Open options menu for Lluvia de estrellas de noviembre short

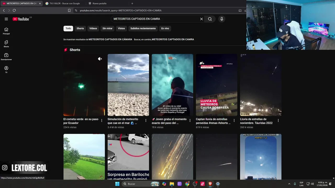278,121
